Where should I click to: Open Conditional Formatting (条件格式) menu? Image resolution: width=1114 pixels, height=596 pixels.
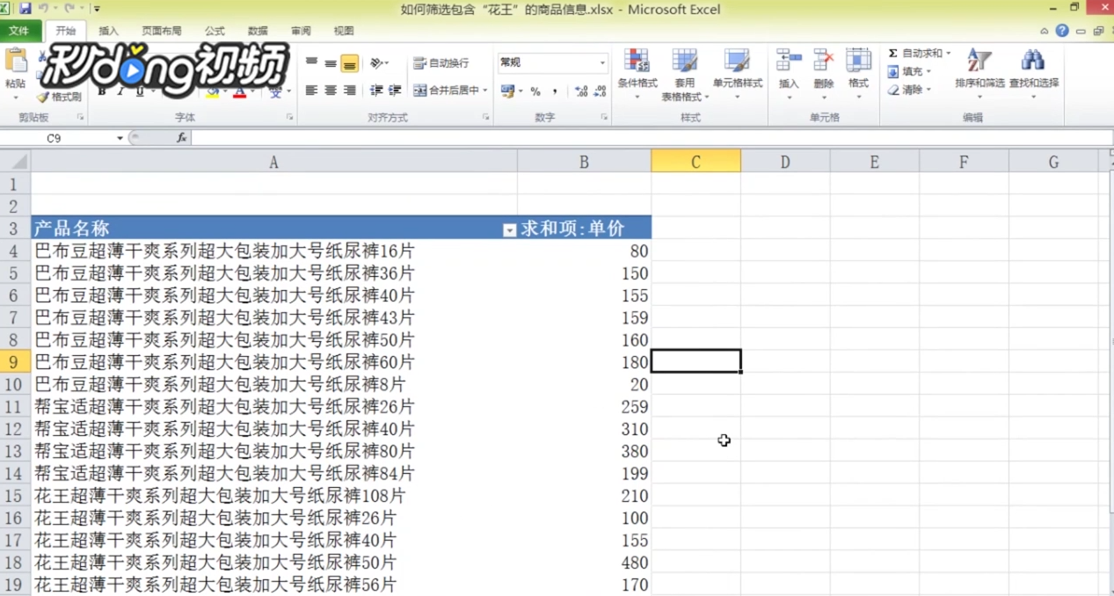[x=637, y=74]
